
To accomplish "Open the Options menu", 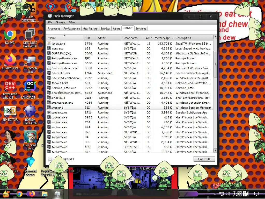I will 61,22.
